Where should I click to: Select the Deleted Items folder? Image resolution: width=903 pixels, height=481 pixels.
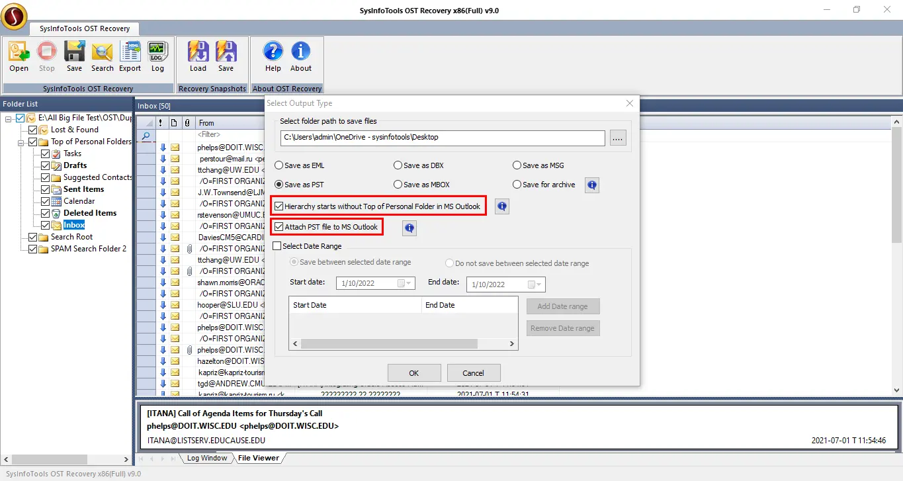pyautogui.click(x=90, y=213)
